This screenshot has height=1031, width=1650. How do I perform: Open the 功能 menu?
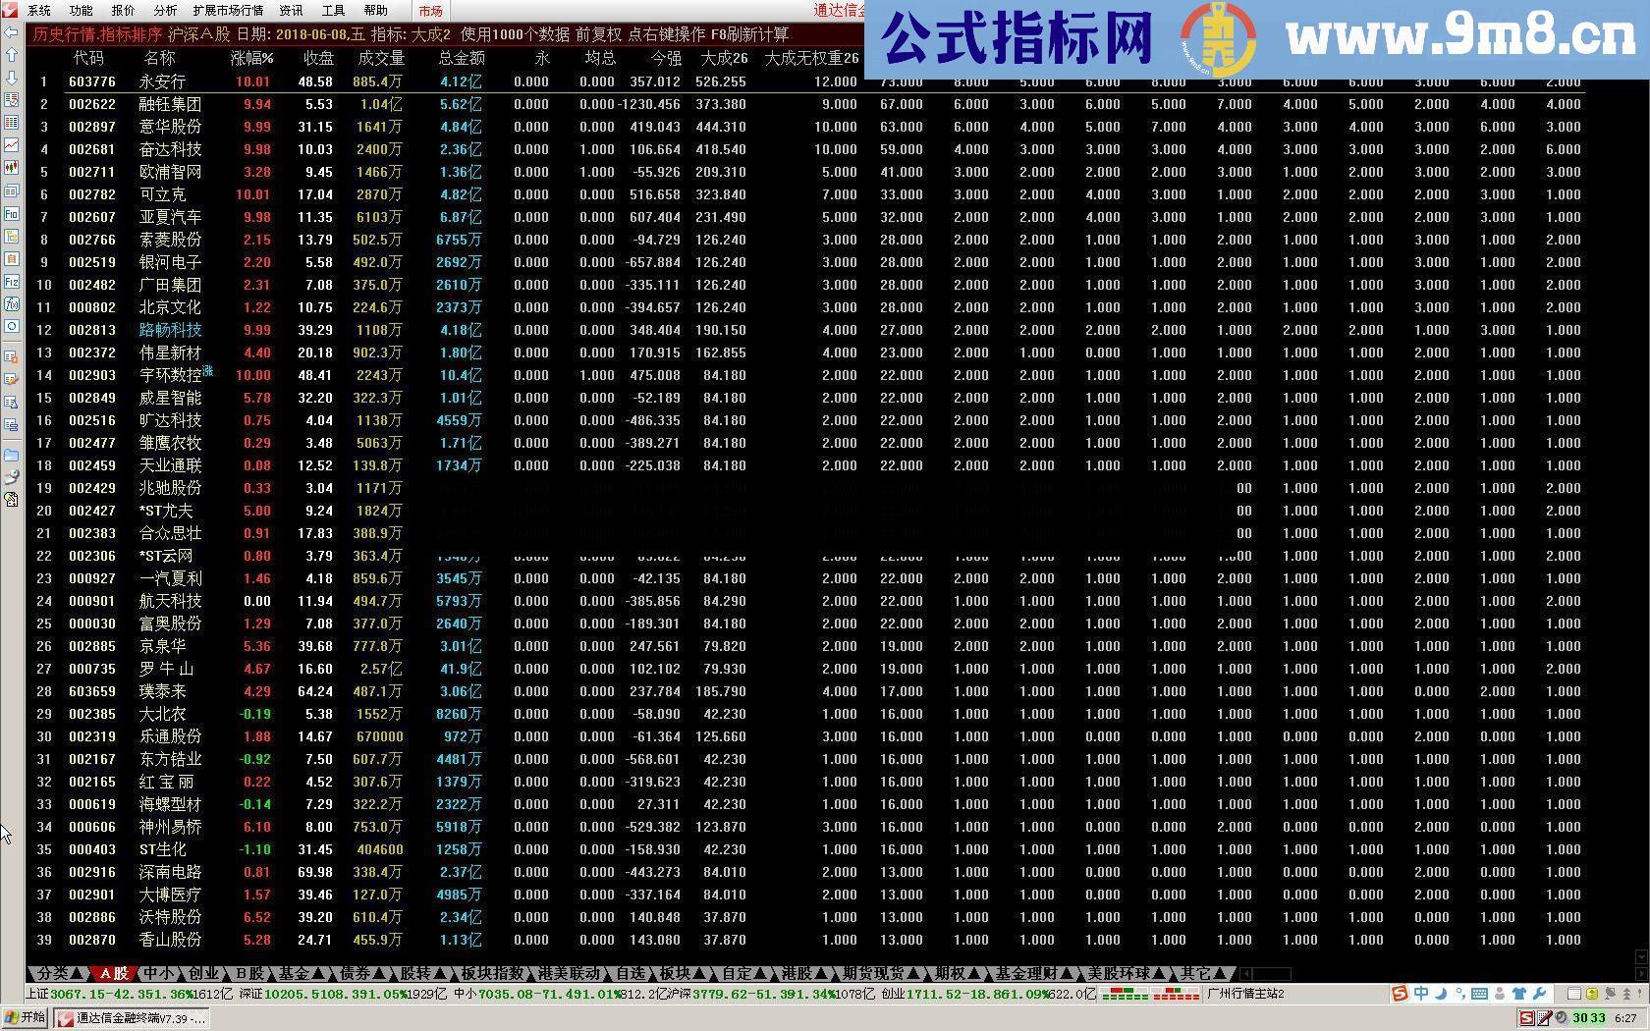coord(82,11)
